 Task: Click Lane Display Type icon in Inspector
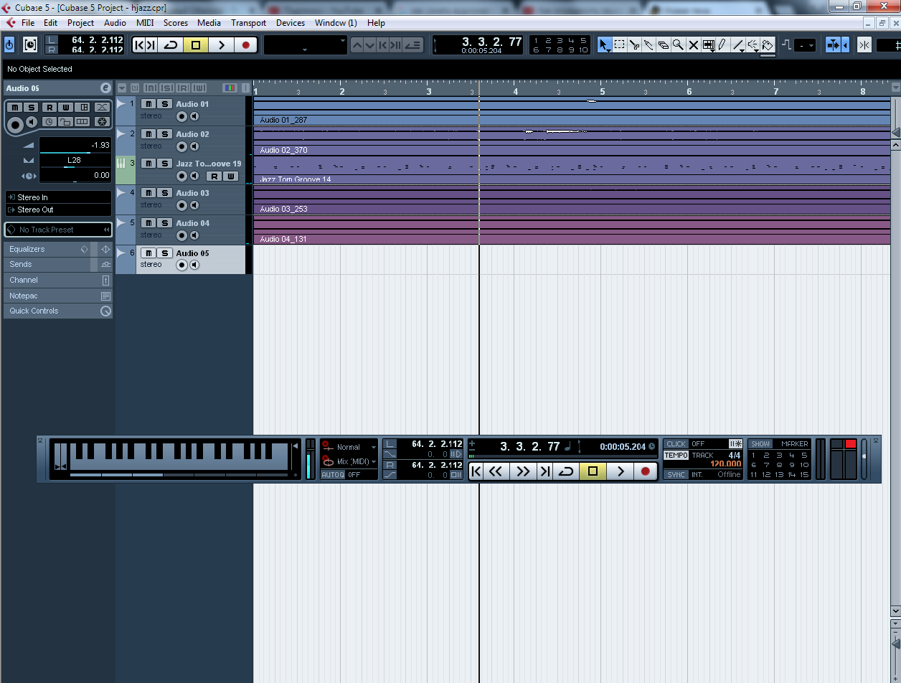pyautogui.click(x=83, y=122)
